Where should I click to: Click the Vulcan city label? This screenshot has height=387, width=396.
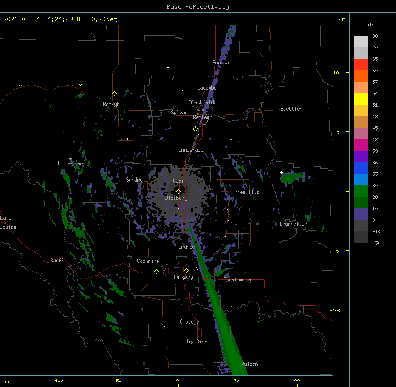pos(249,364)
